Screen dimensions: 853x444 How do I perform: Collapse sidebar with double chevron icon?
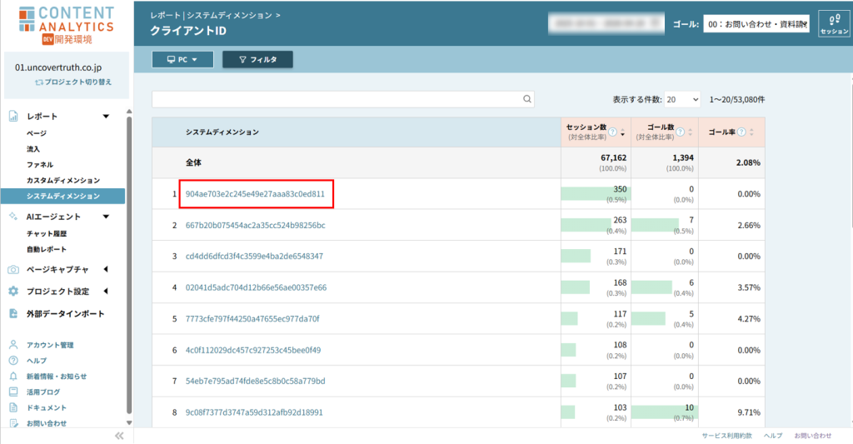[x=119, y=436]
